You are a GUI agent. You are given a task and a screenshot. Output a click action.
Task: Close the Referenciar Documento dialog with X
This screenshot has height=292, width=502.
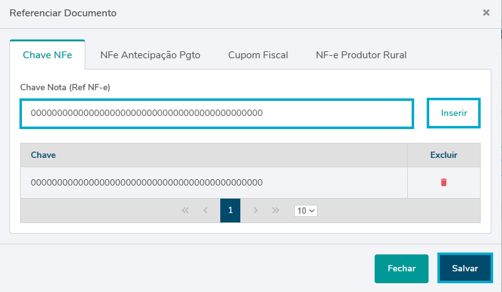(486, 13)
